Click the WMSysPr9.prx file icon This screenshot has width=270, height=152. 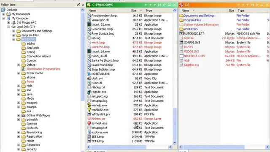(89, 114)
